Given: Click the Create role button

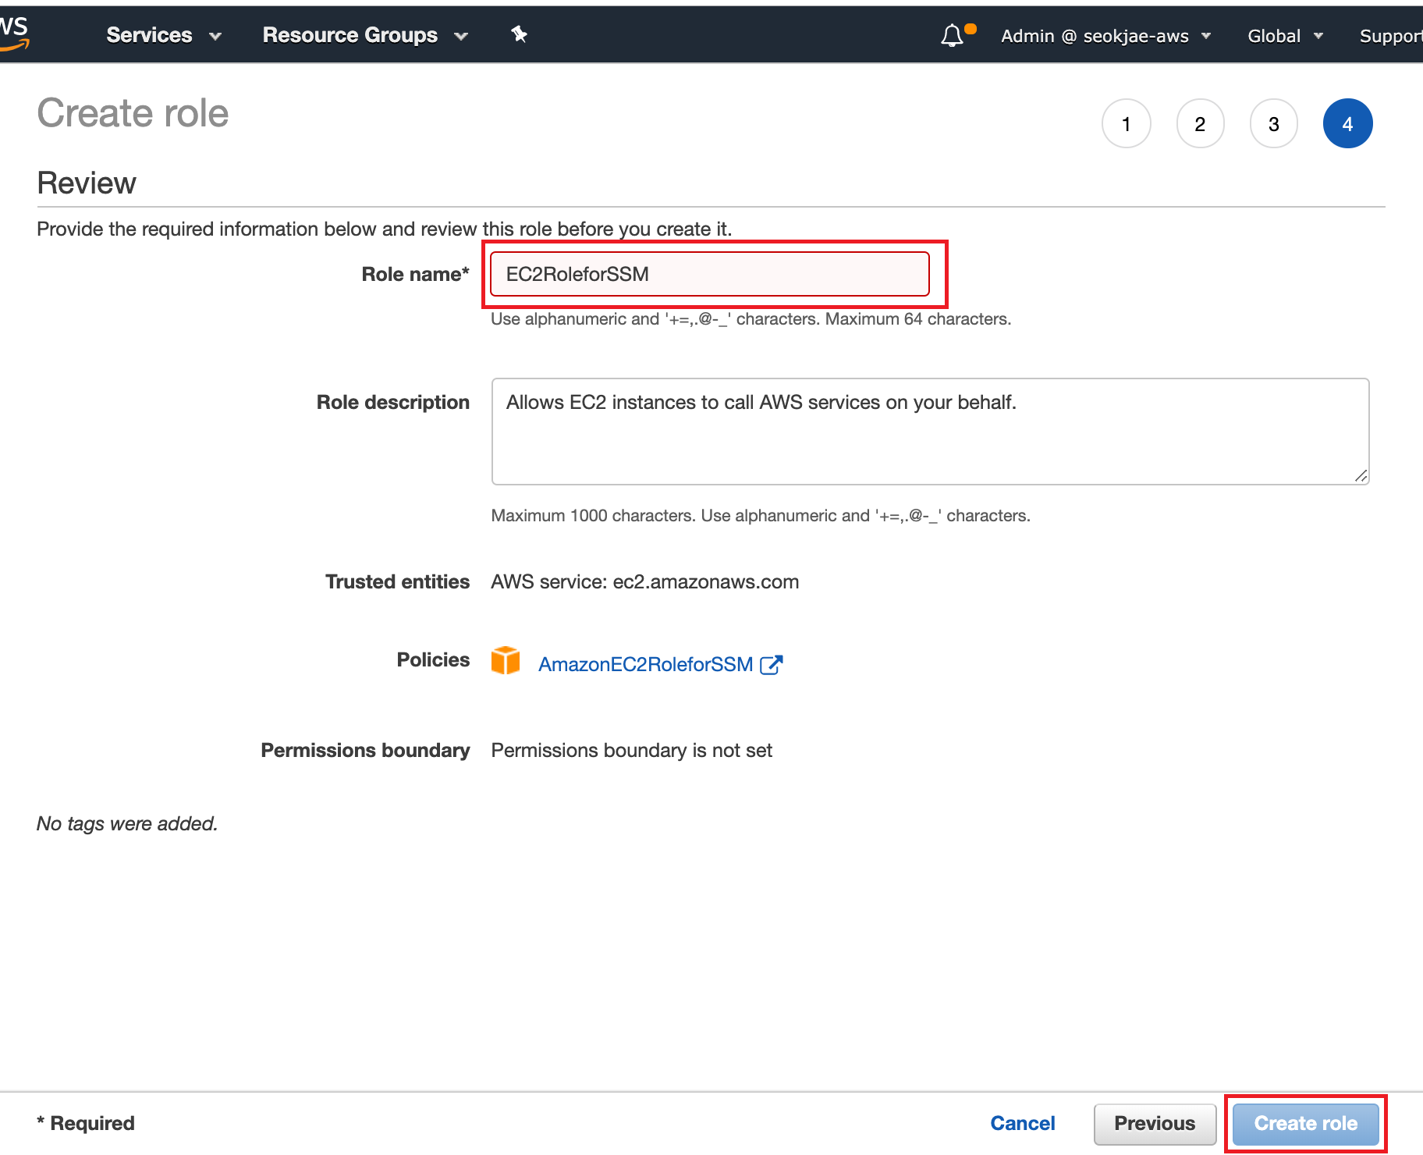Looking at the screenshot, I should click(1305, 1123).
